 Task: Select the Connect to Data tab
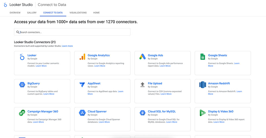[53, 13]
